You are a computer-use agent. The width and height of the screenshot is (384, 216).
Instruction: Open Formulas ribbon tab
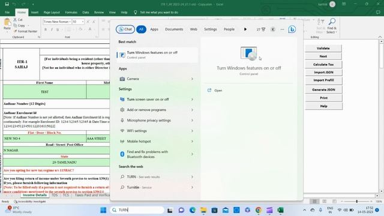click(x=71, y=12)
